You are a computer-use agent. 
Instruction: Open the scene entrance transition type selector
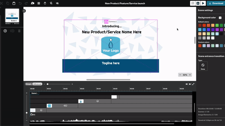[203, 66]
